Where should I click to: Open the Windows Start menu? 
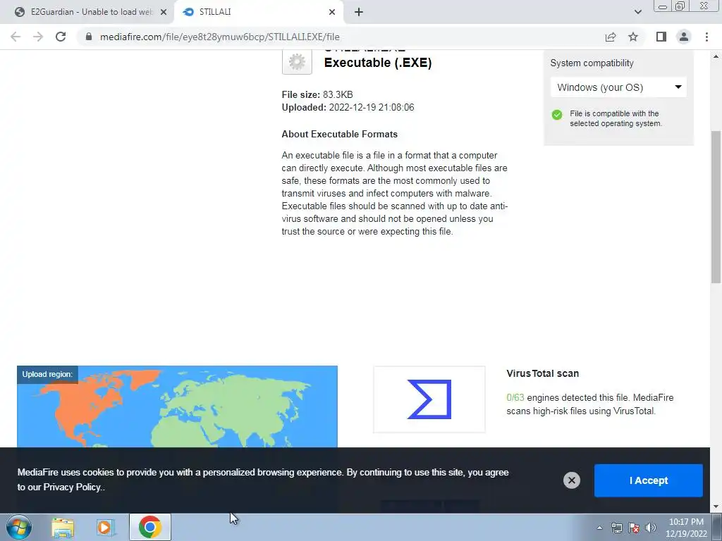click(x=19, y=527)
